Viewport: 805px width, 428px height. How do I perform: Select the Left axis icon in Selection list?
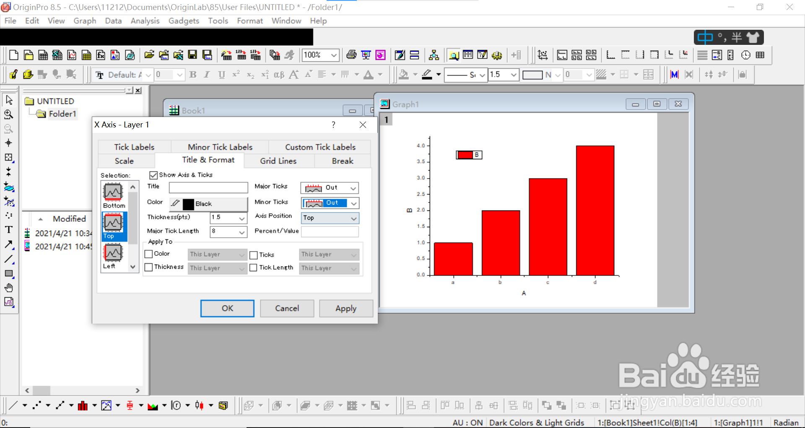[113, 256]
